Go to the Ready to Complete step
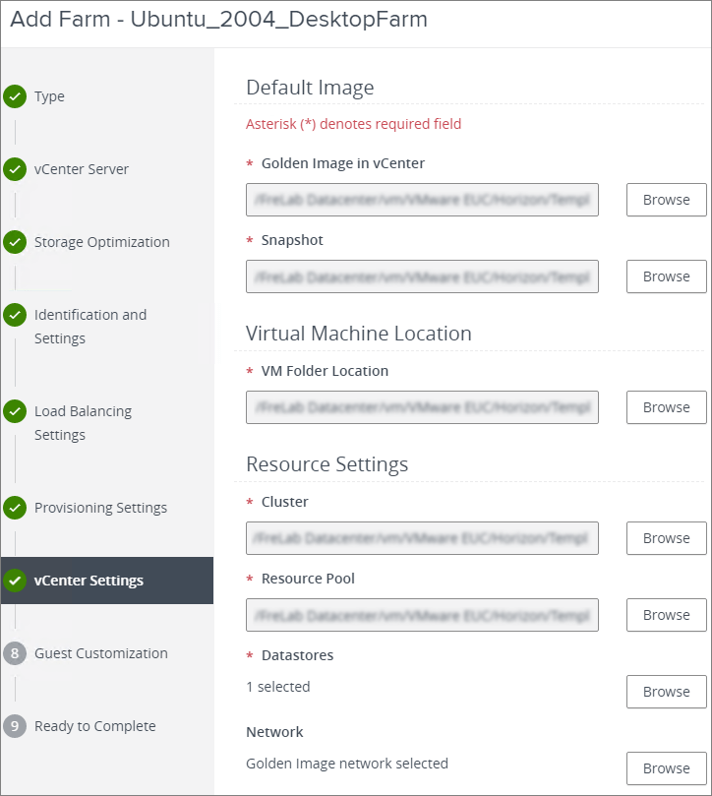Viewport: 712px width, 796px height. [94, 726]
